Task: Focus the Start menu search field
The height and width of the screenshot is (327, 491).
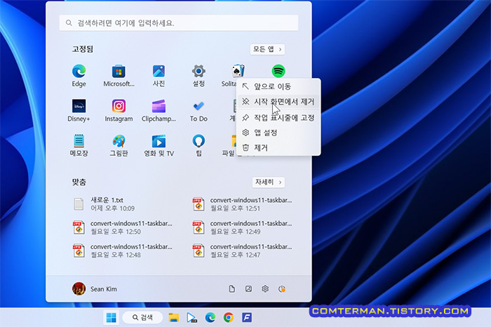Action: (178, 23)
